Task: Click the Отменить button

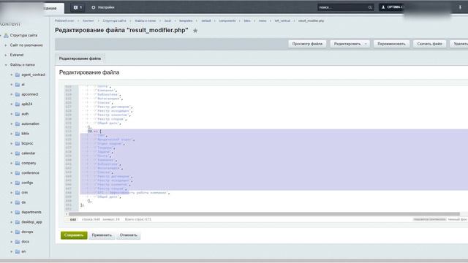Action: click(129, 235)
